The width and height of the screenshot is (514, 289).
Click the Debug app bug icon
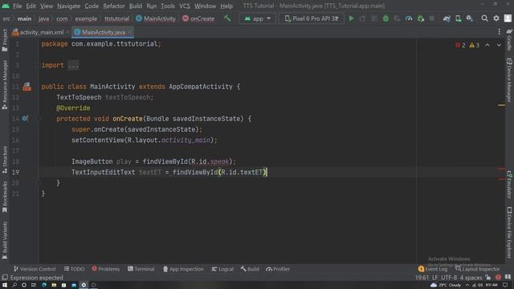(385, 18)
